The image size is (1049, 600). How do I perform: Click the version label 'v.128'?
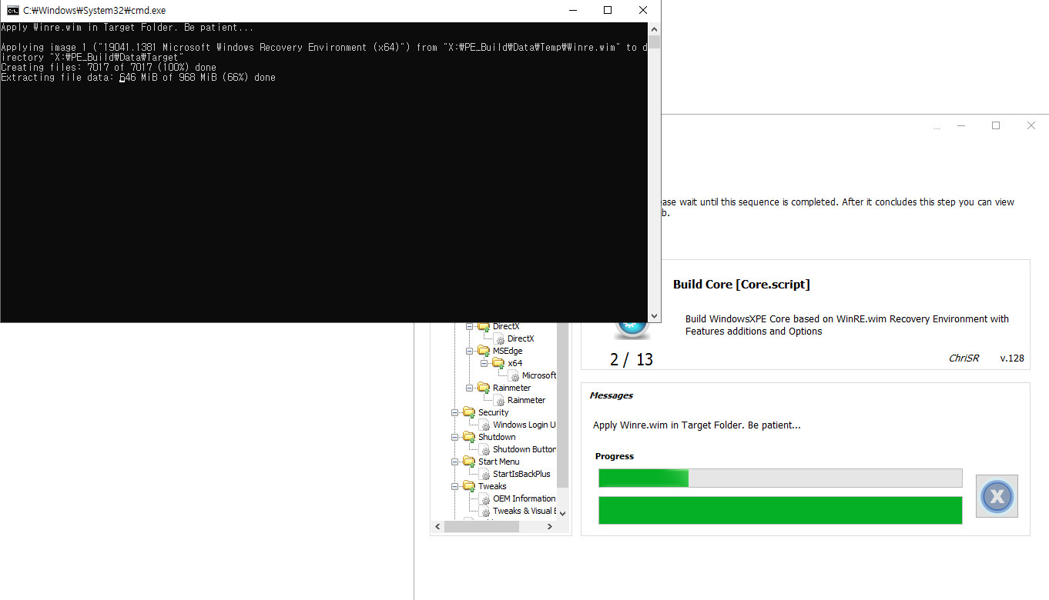tap(1012, 358)
